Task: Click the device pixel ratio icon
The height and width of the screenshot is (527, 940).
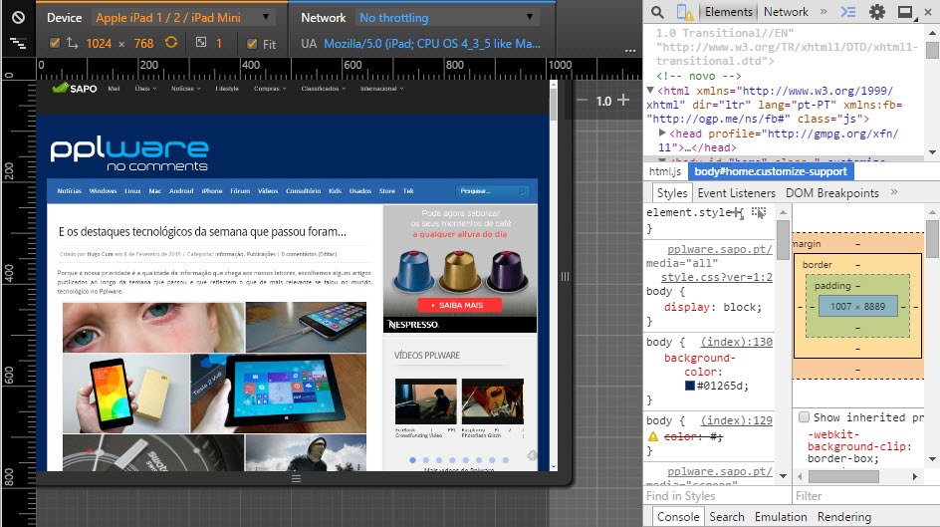Action: click(x=201, y=43)
